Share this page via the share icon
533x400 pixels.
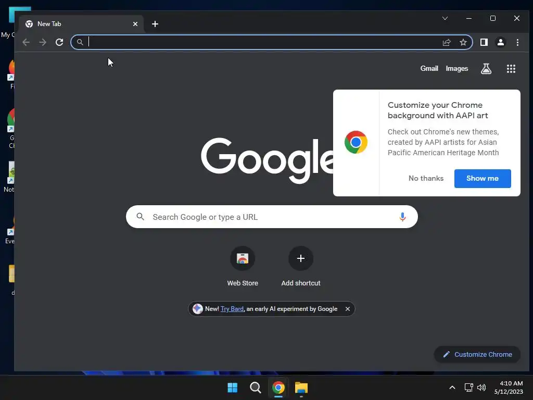[x=446, y=42]
